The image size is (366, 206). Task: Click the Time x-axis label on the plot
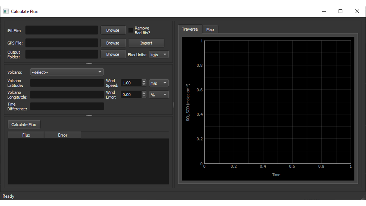tap(276, 175)
